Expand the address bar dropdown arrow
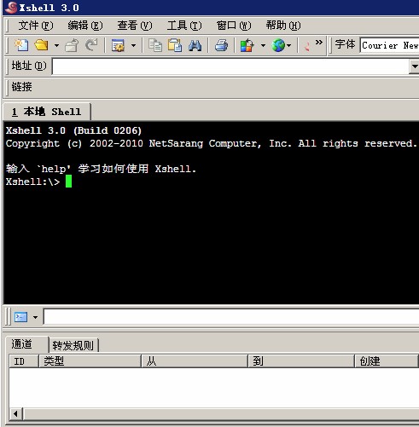This screenshot has width=419, height=427. click(x=415, y=66)
